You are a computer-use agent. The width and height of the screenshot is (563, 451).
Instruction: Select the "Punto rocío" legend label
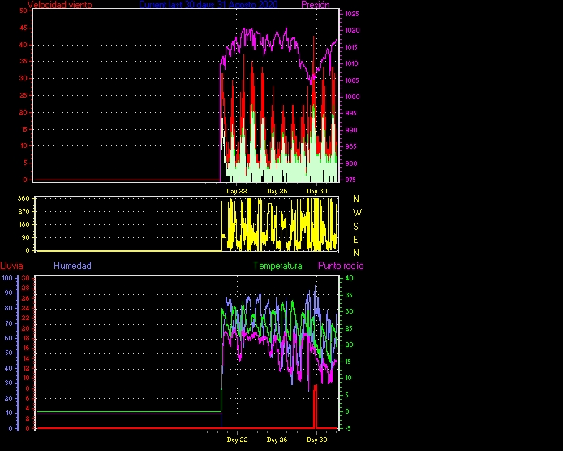[341, 266]
